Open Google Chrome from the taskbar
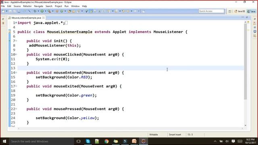The width and height of the screenshot is (258, 145). (x=106, y=141)
